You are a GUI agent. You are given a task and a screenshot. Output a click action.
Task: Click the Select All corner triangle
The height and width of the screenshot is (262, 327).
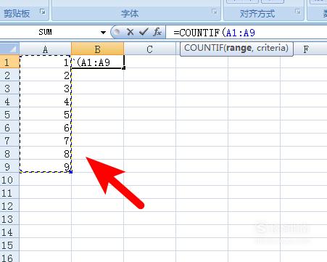(9, 49)
